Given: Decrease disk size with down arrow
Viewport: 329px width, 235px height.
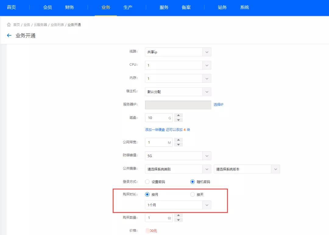Looking at the screenshot, I should pyautogui.click(x=178, y=120).
